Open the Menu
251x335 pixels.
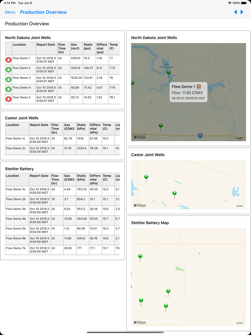click(x=10, y=12)
